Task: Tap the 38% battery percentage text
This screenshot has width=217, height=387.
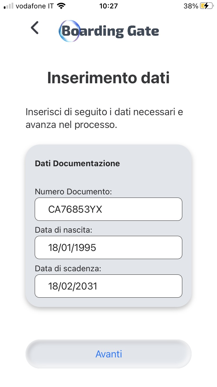Action: tap(191, 6)
